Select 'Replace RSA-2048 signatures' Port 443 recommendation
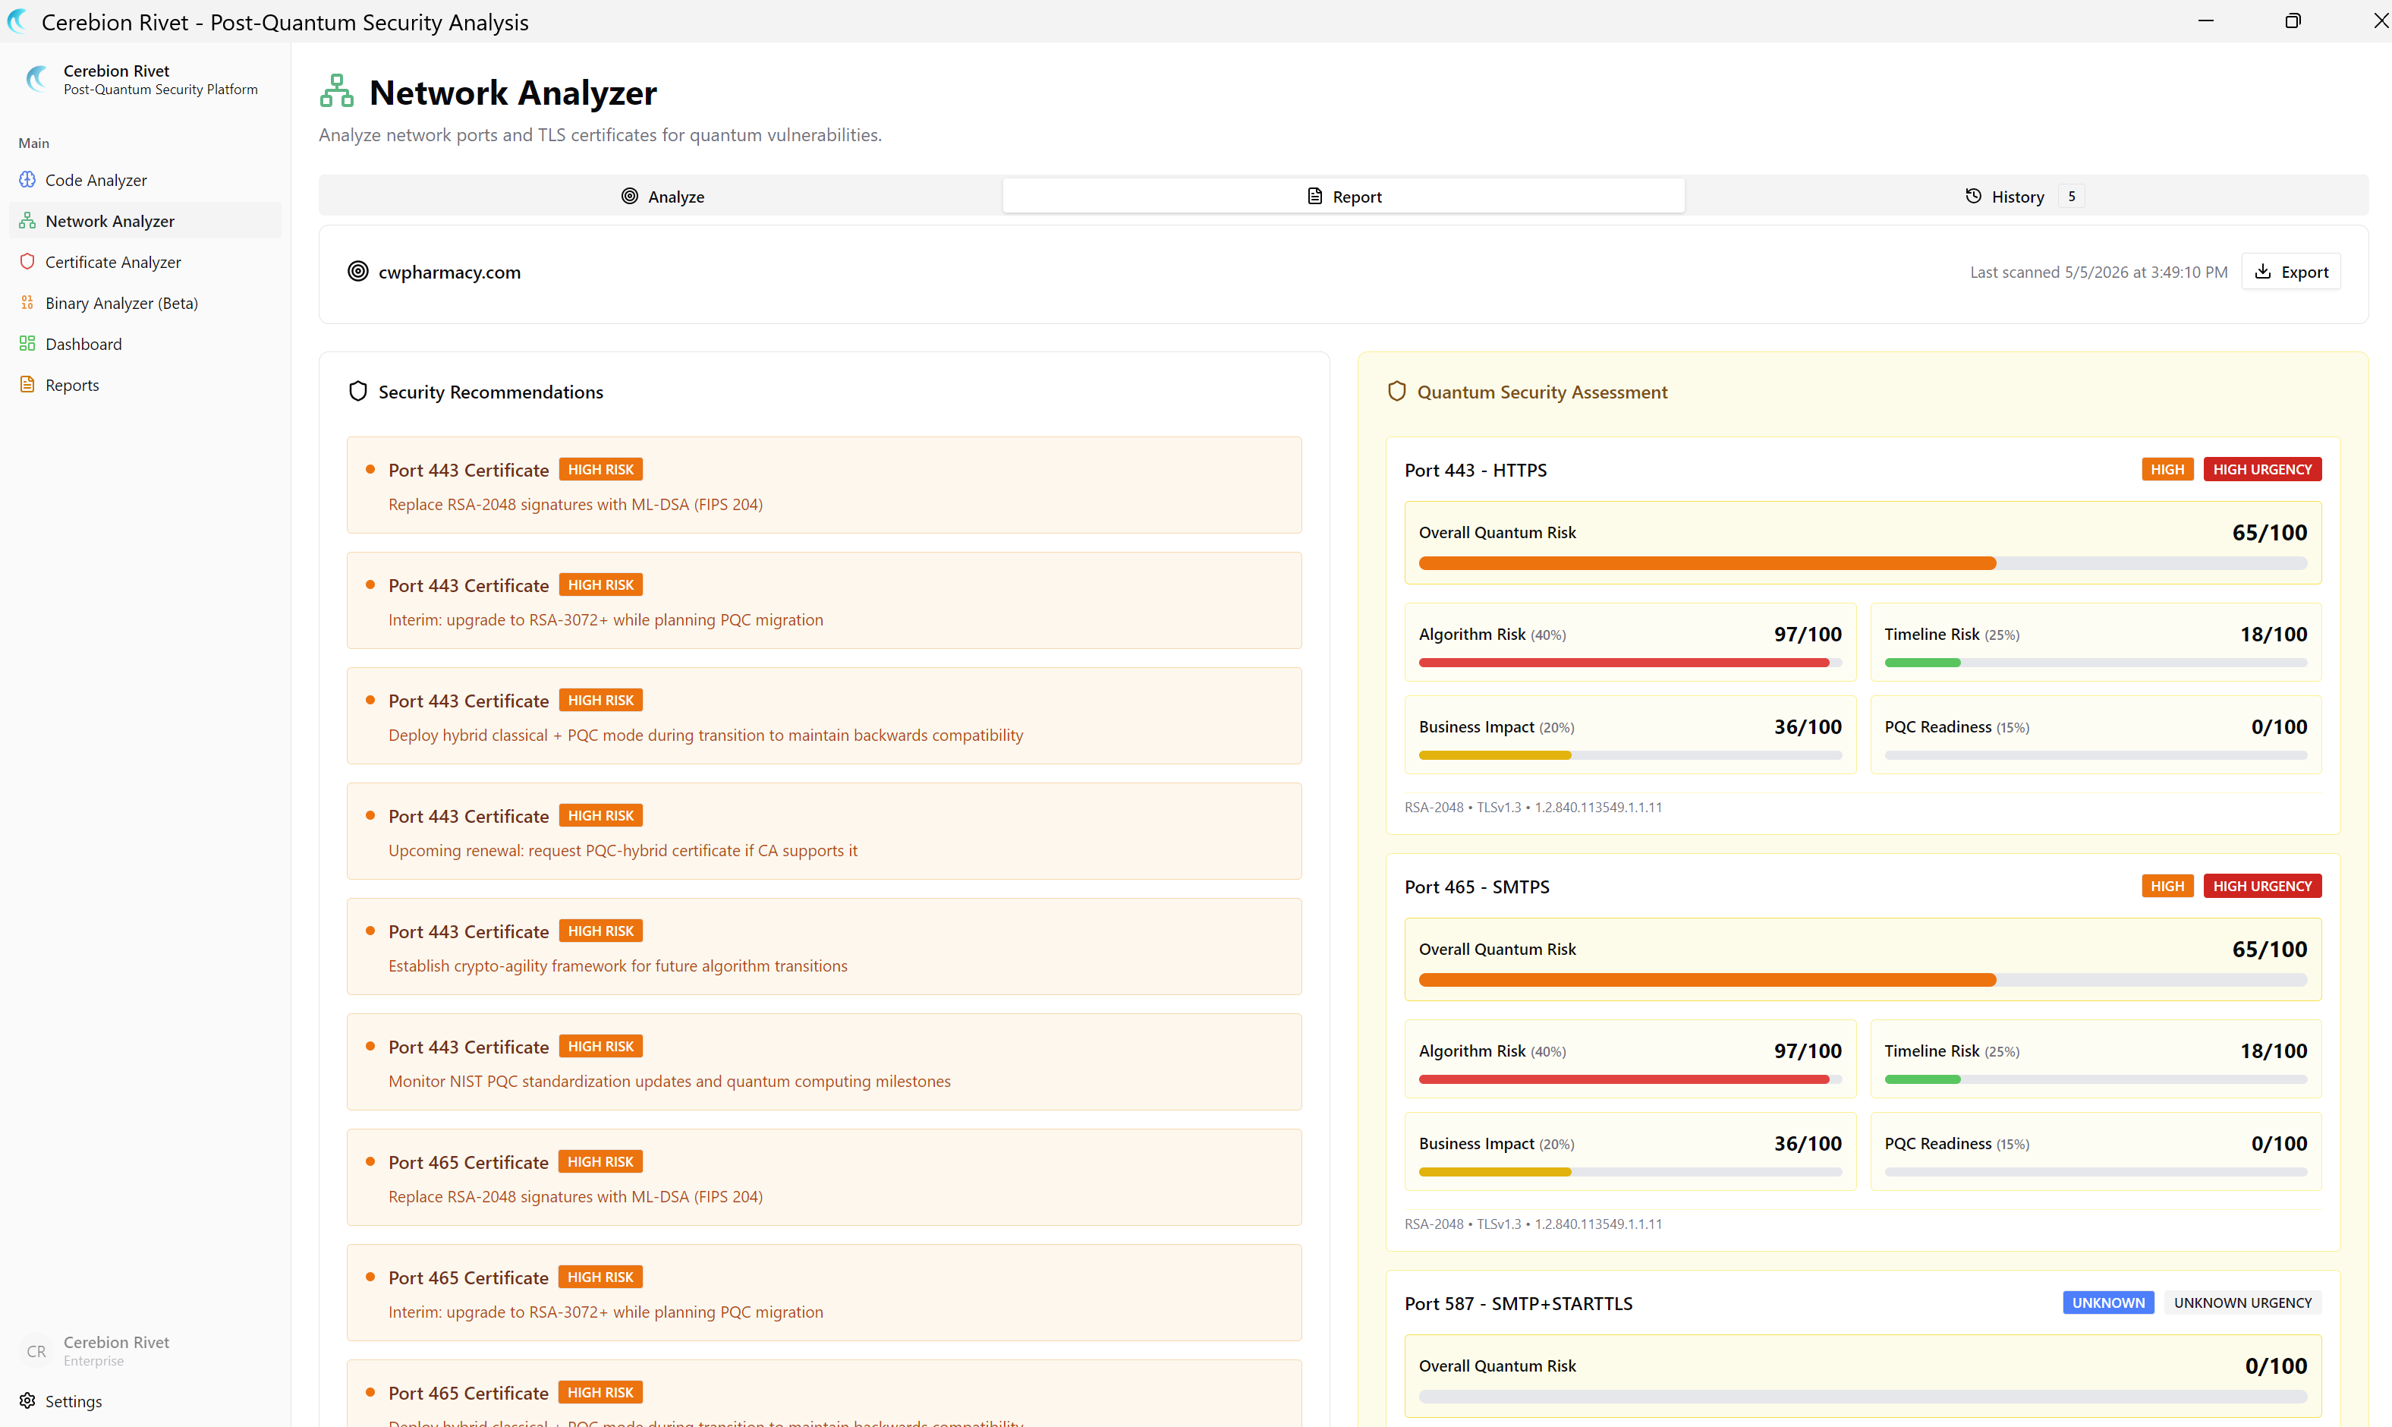Screen dimensions: 2392x1427 point(824,486)
